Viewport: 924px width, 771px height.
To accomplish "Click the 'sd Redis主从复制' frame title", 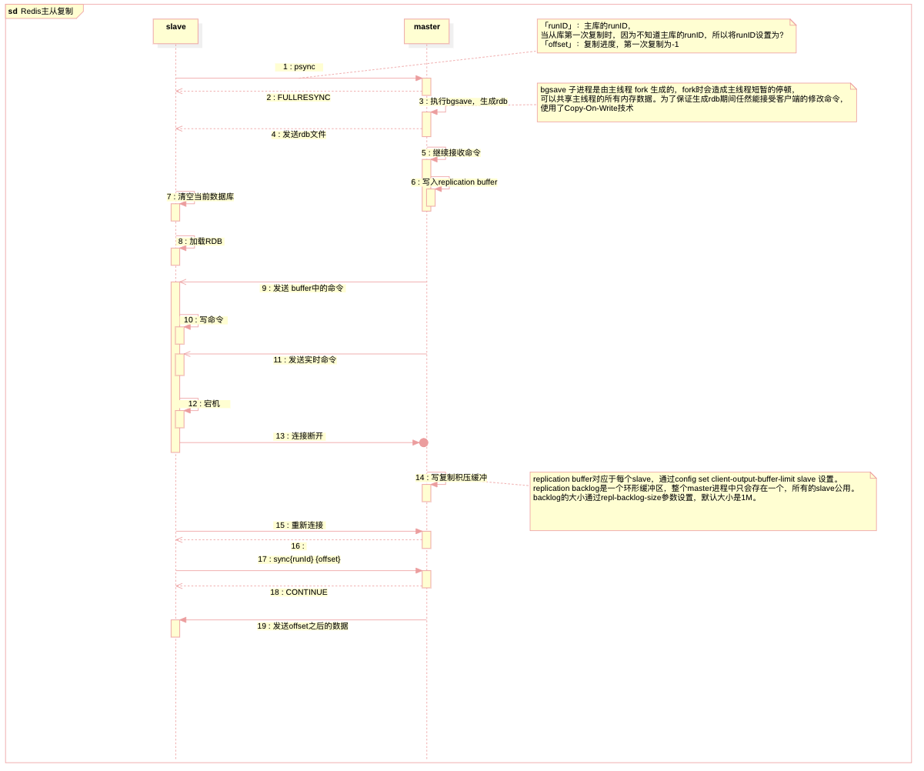I will (41, 11).
